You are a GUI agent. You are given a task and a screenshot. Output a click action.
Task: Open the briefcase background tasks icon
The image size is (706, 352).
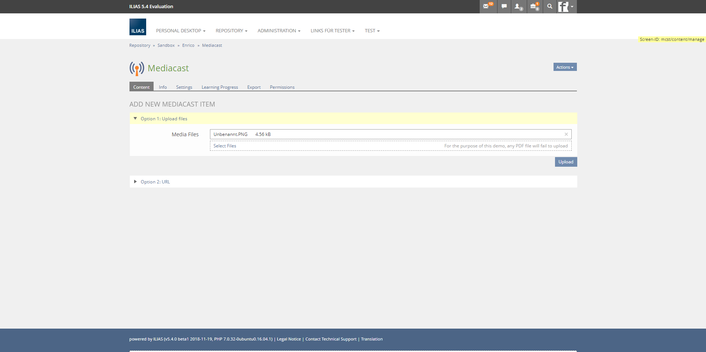tap(534, 6)
